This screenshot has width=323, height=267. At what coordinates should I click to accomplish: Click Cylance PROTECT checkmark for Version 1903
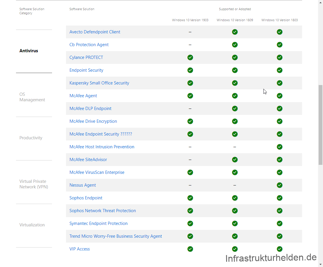pyautogui.click(x=190, y=57)
